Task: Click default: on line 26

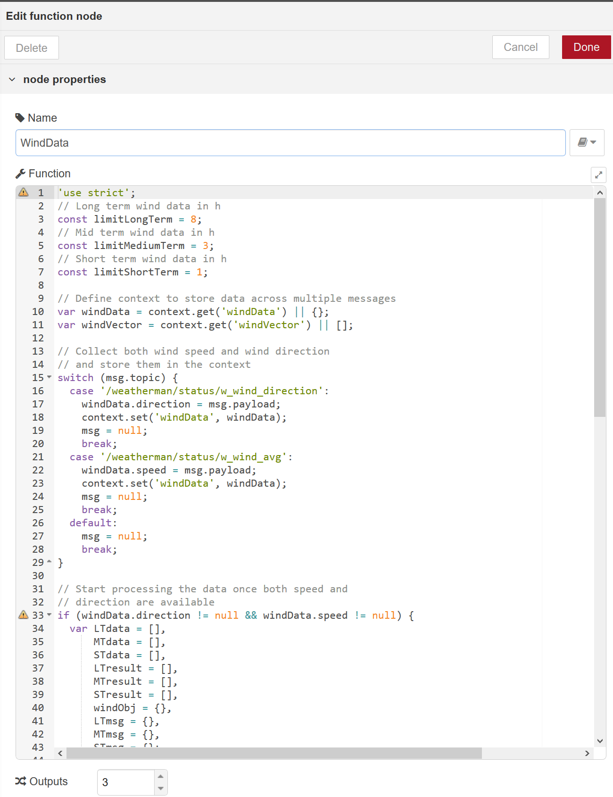Action: pos(93,523)
